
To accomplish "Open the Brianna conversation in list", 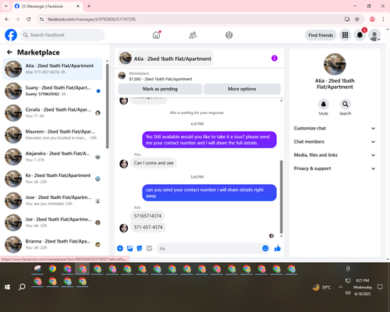I will pos(52,244).
